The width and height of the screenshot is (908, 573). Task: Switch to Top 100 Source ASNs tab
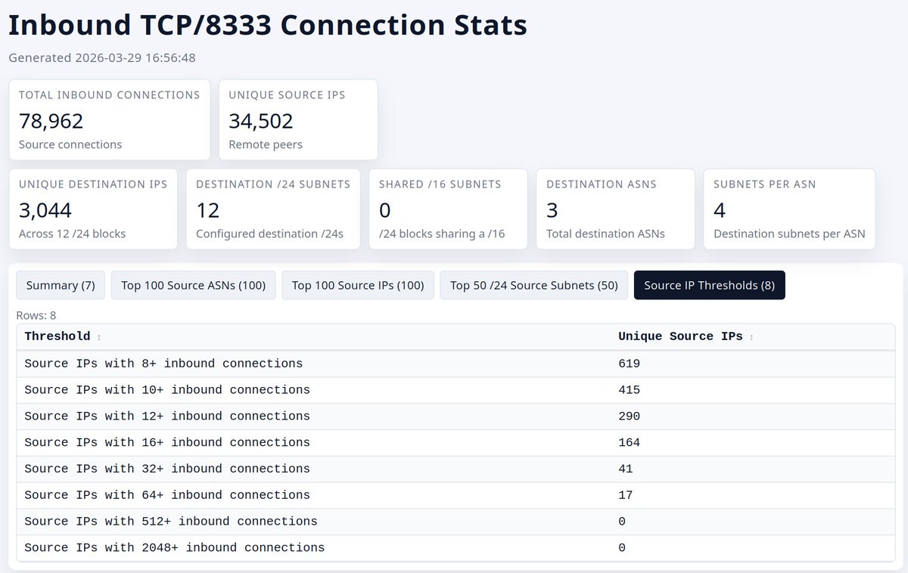193,285
